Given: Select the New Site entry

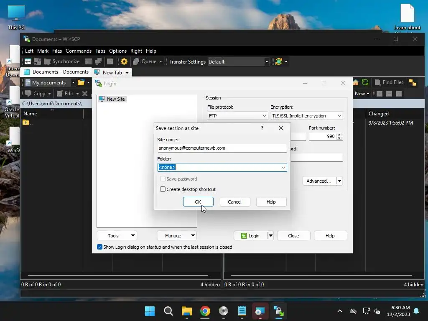Looking at the screenshot, I should point(112,99).
